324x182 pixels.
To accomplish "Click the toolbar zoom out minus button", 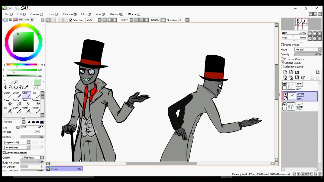I will tap(105, 20).
